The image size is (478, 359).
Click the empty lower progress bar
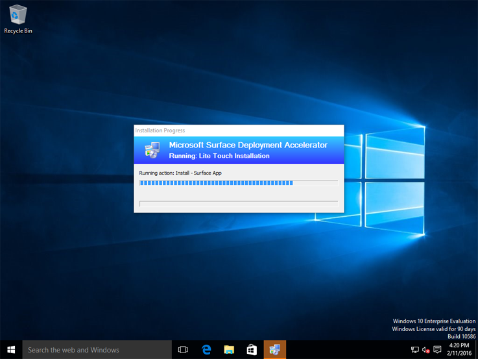(x=239, y=203)
